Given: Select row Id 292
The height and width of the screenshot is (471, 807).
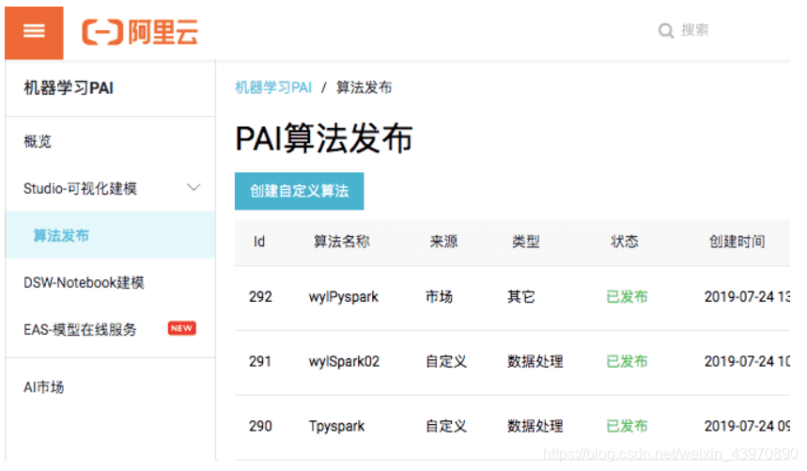Looking at the screenshot, I should point(260,296).
